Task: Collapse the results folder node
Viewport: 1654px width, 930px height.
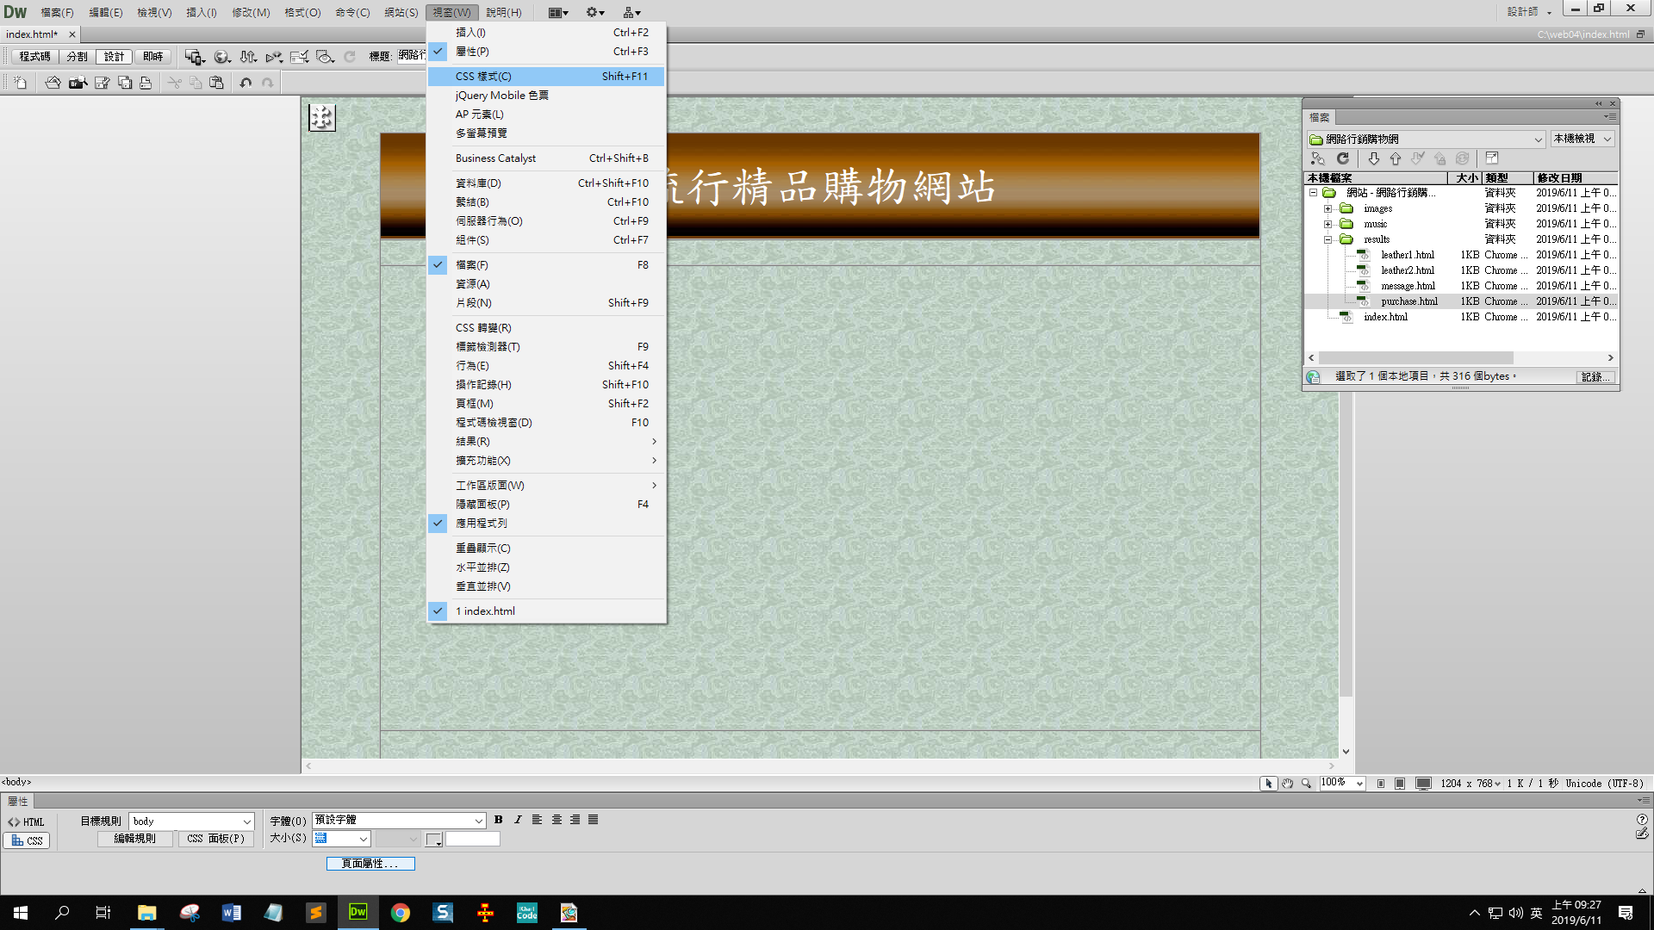Action: [1328, 239]
